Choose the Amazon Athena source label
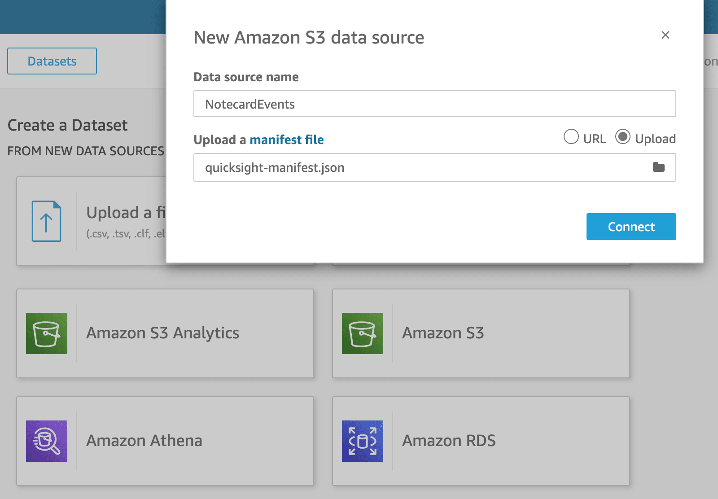 point(144,441)
